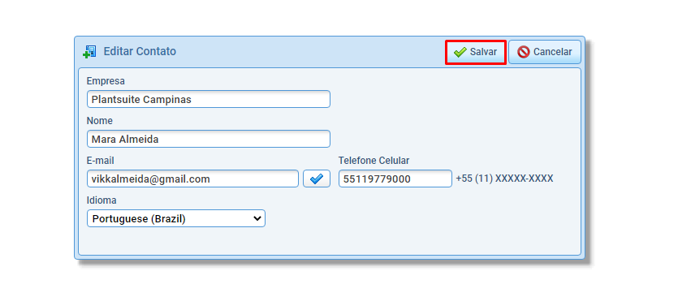
Task: Click the Editar Contato title text
Action: coord(140,52)
